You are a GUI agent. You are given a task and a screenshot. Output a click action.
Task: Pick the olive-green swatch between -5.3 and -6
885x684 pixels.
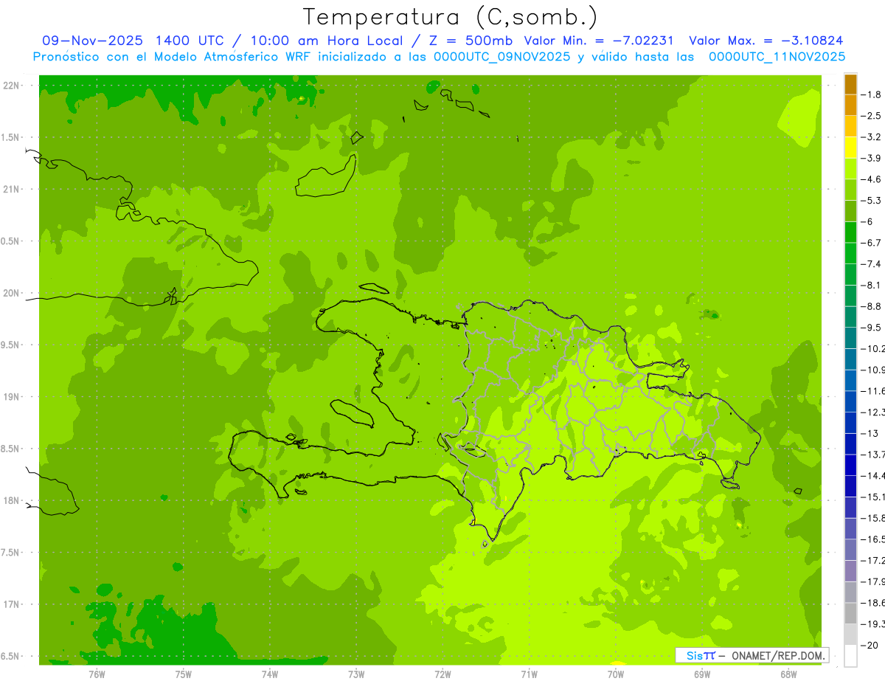(850, 211)
